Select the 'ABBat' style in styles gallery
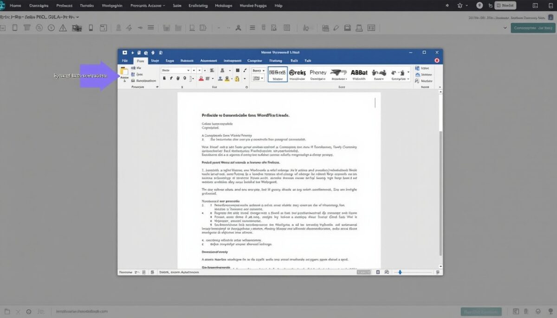The image size is (557, 318). (359, 74)
